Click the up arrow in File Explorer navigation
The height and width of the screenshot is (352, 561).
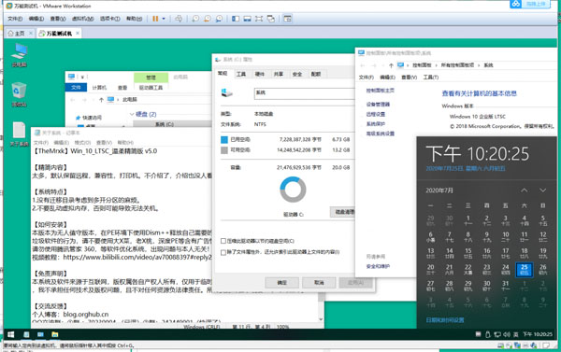[101, 100]
